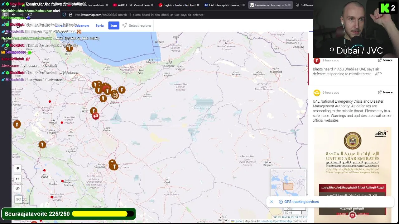
Task: Click the browser reload button
Action: pyautogui.click(x=30, y=15)
